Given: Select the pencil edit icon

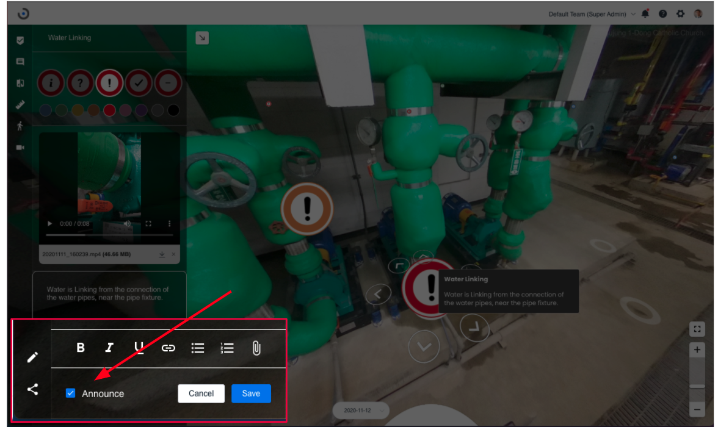Looking at the screenshot, I should click(x=32, y=357).
